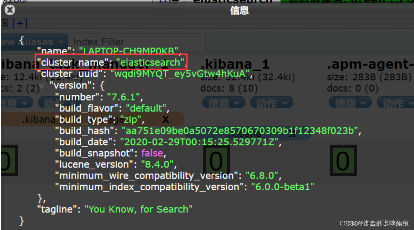Click the .apm-agent- index heading
This screenshot has height=230, width=414.
pos(370,64)
